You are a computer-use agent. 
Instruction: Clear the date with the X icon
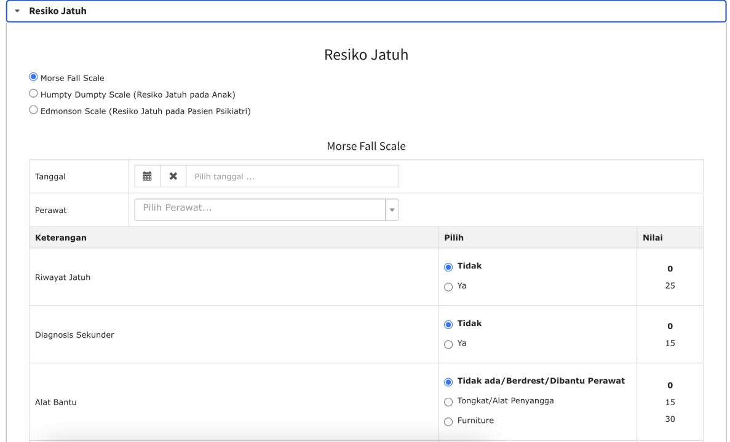(x=173, y=176)
